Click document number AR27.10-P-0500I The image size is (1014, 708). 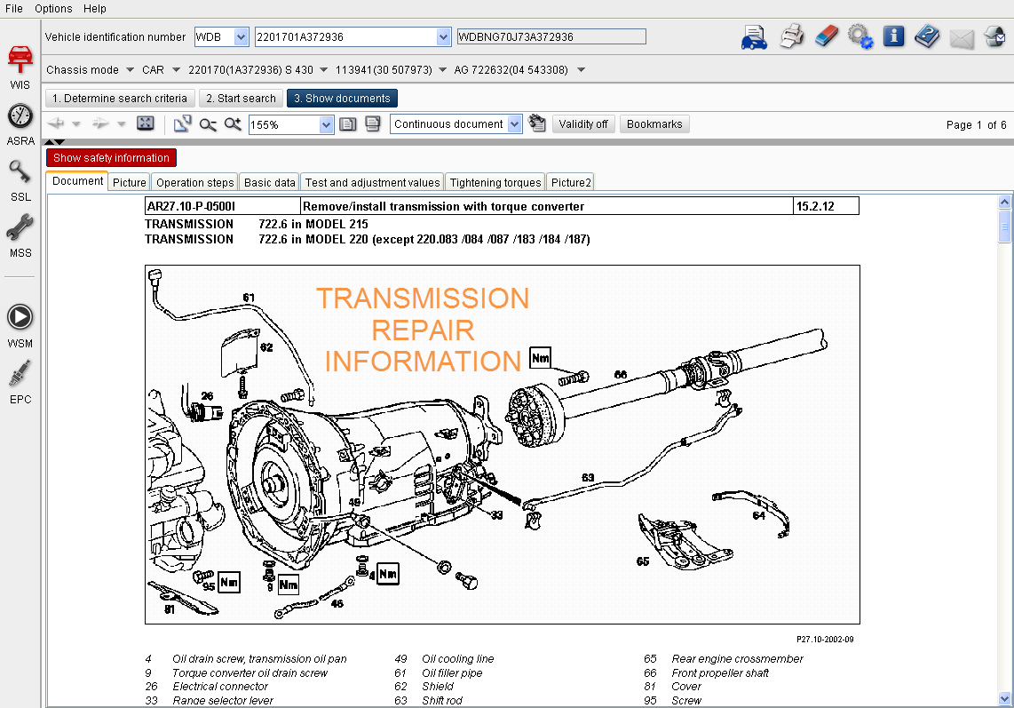click(192, 206)
